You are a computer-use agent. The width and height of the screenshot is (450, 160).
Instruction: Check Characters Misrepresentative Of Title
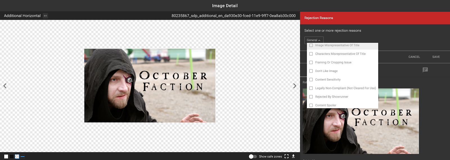tap(311, 54)
